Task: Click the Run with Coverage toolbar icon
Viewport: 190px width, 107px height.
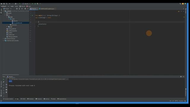Action: pos(38,4)
